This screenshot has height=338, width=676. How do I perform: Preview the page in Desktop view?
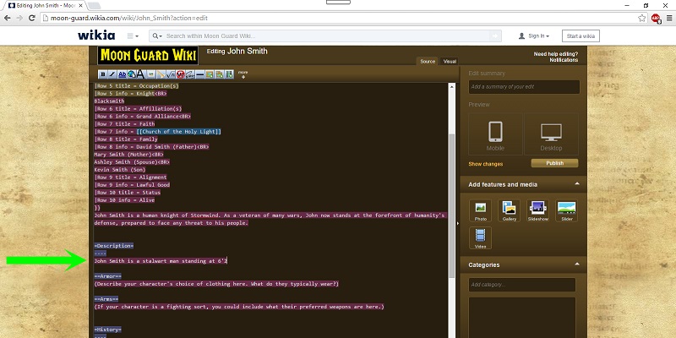point(552,134)
